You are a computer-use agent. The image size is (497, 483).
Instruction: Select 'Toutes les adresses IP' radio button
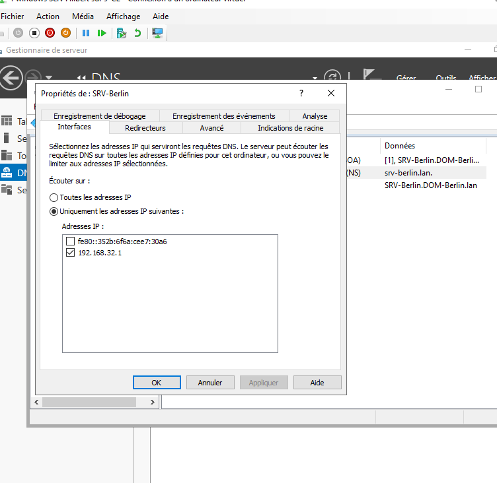pyautogui.click(x=54, y=197)
